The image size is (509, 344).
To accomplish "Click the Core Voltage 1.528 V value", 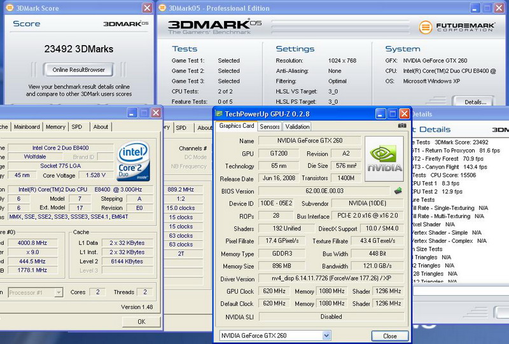I will click(x=95, y=175).
